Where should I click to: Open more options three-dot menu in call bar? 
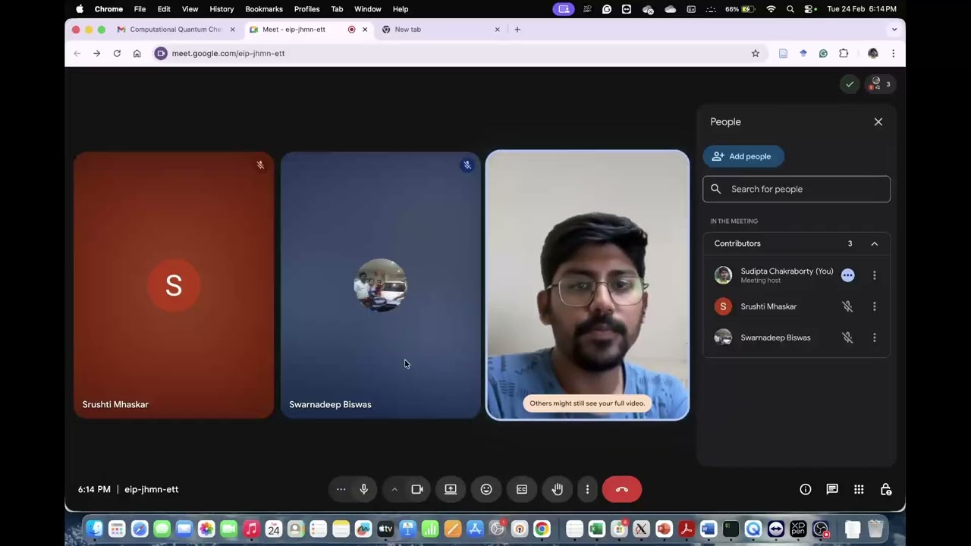tap(587, 489)
